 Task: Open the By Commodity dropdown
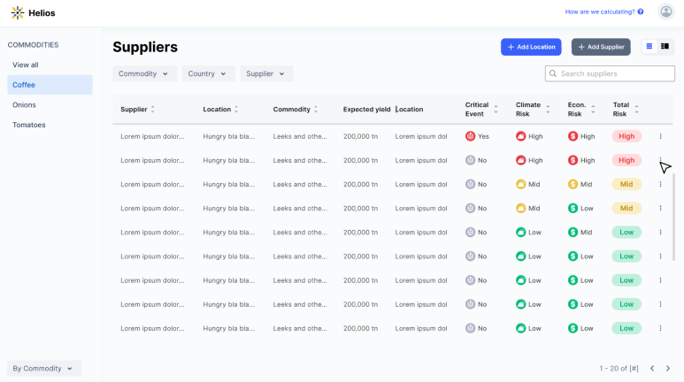[x=43, y=369]
